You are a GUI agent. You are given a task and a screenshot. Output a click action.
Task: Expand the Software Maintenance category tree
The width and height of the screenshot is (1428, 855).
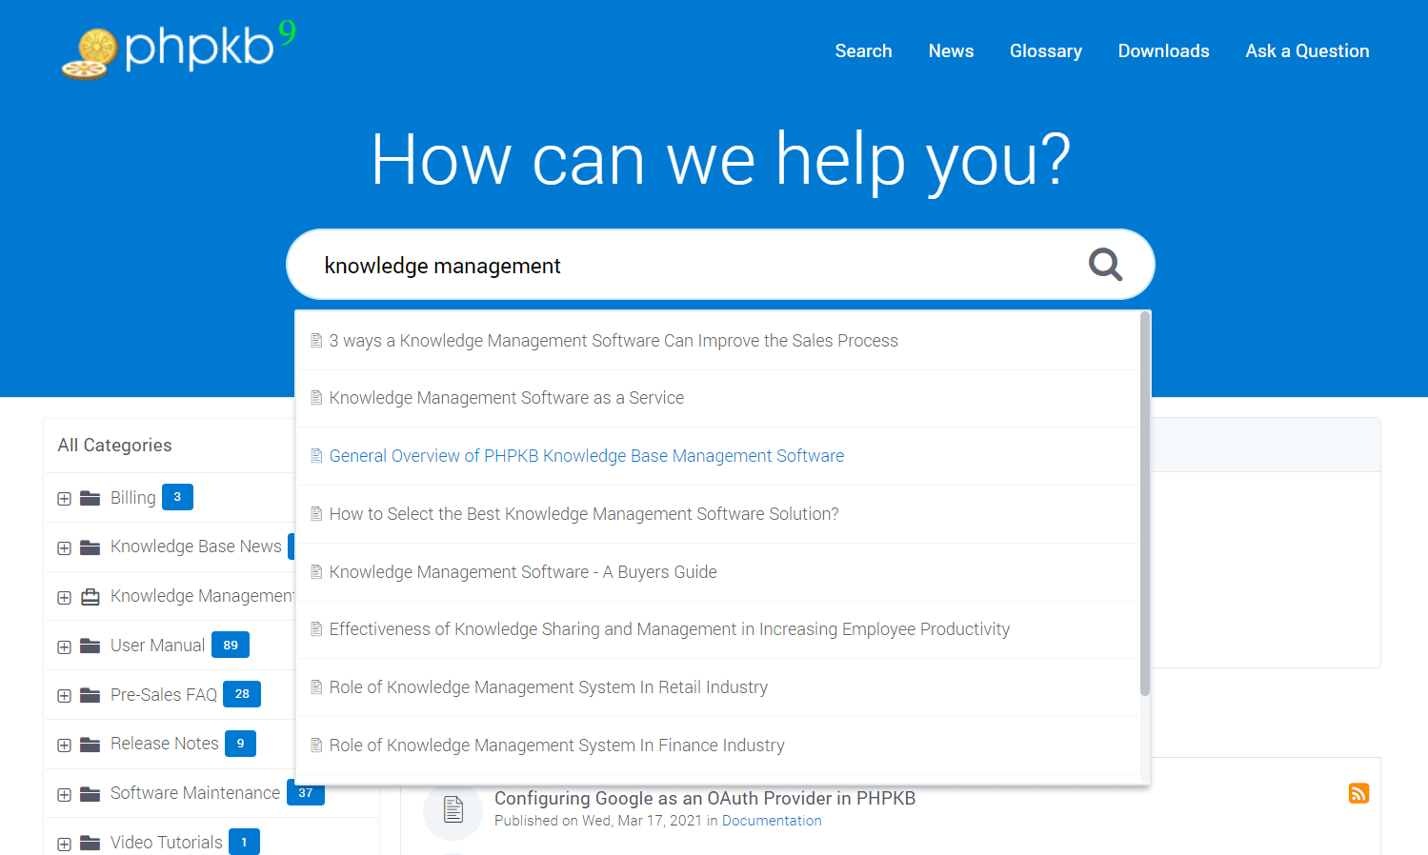click(64, 795)
